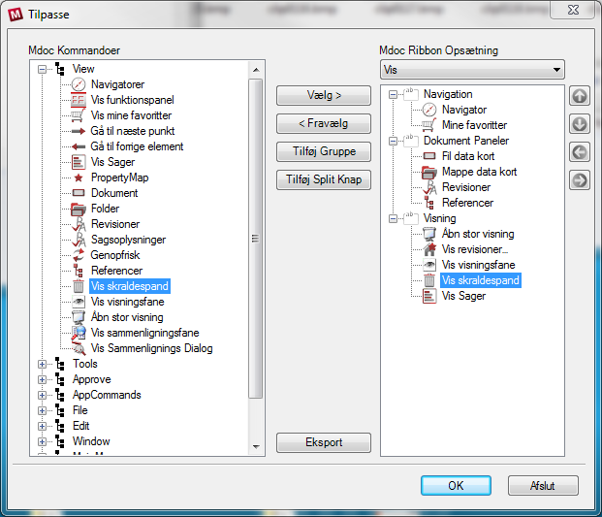
Task: Expand the Window node
Action: pos(42,441)
